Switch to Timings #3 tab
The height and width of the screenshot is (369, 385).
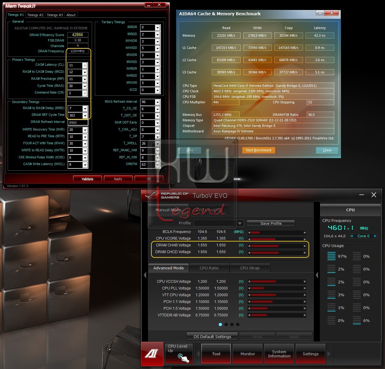pyautogui.click(x=55, y=15)
